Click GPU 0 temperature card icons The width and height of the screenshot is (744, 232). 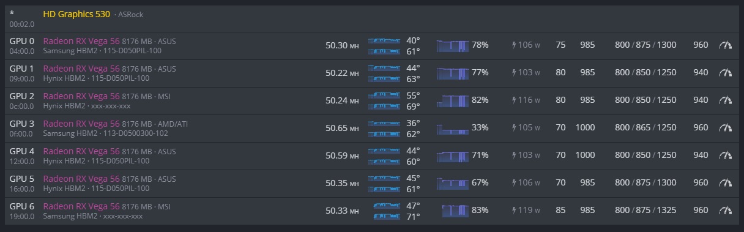[x=384, y=46]
